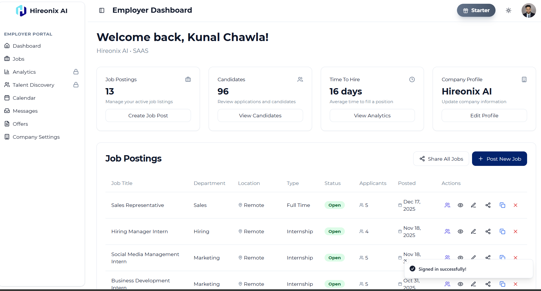Open the Messages panel
This screenshot has width=541, height=291.
click(x=25, y=111)
